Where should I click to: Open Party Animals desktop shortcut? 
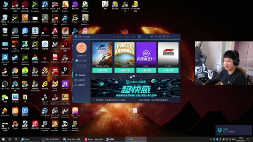tap(55, 86)
